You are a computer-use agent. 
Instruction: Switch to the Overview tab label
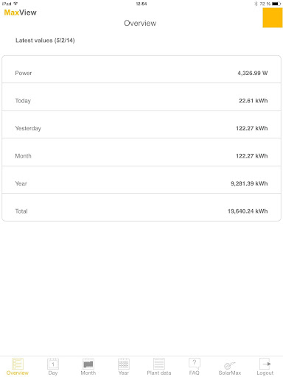18,373
